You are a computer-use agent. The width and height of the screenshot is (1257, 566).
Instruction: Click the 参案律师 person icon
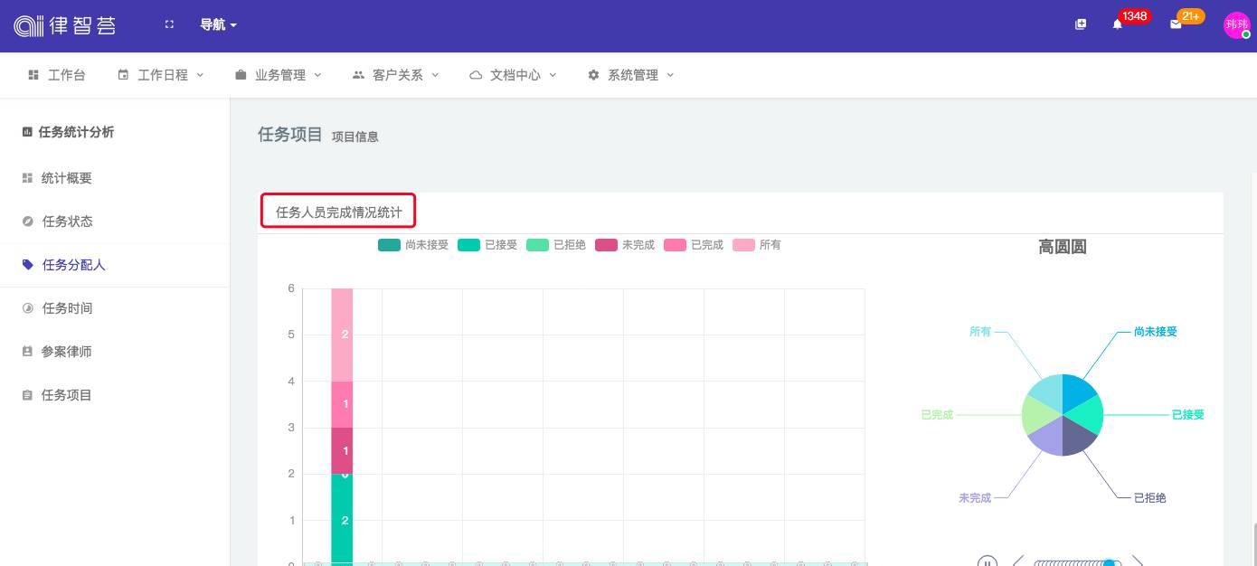(x=27, y=352)
